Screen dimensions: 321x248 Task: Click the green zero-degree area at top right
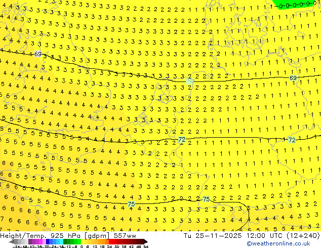point(293,5)
